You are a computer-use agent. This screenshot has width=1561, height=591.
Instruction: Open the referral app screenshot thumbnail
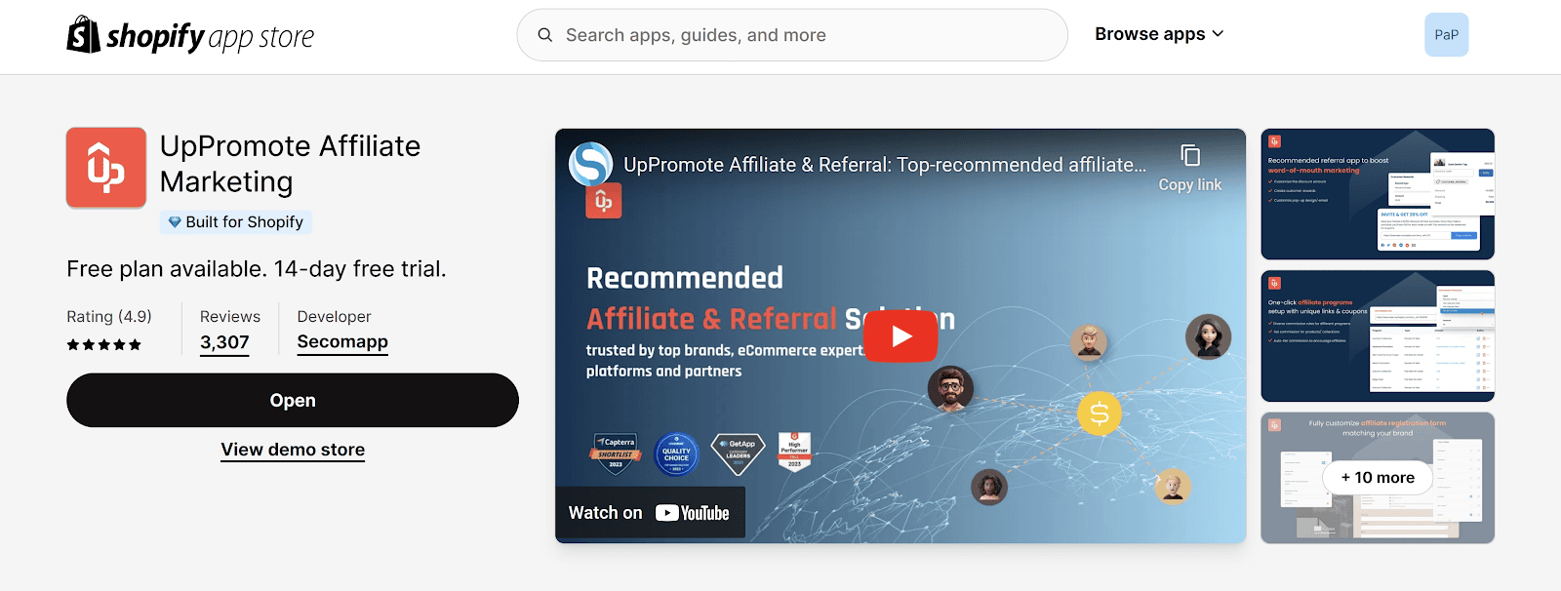click(1378, 194)
